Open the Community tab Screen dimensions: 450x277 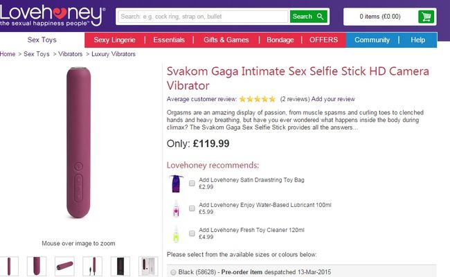point(372,40)
